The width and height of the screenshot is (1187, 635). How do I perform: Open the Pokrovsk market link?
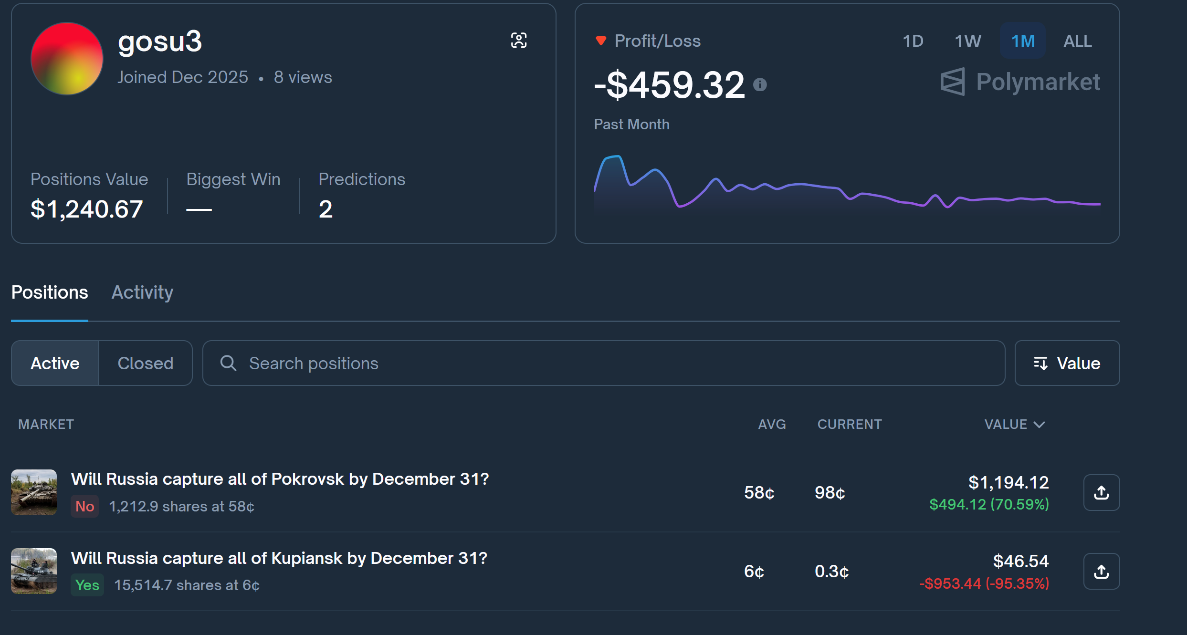click(280, 479)
